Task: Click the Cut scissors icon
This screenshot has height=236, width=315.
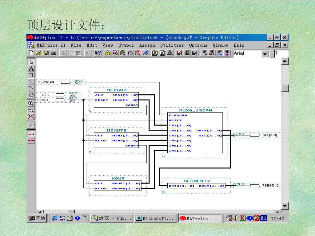Action: coord(63,53)
